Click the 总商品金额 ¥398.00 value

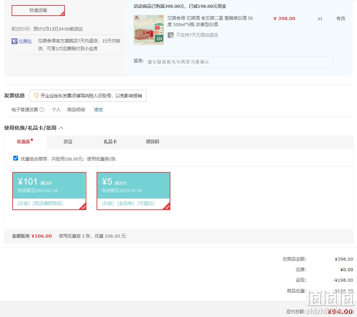(344, 259)
